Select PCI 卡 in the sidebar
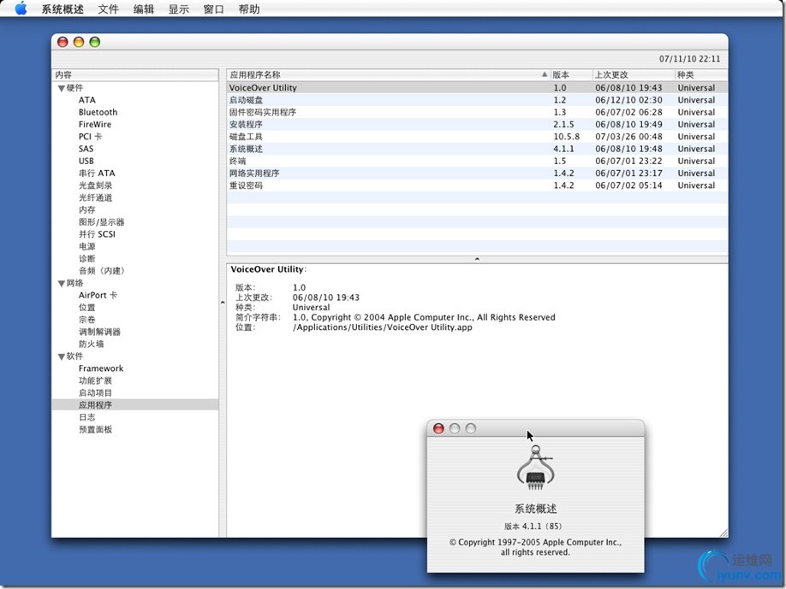The height and width of the screenshot is (589, 786). 90,137
